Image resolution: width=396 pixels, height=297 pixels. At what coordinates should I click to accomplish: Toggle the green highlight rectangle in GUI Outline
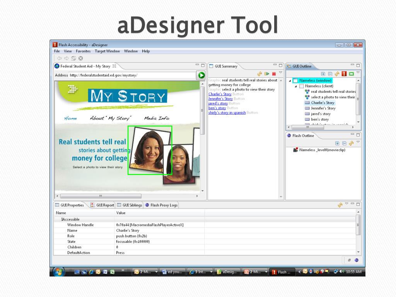(351, 74)
